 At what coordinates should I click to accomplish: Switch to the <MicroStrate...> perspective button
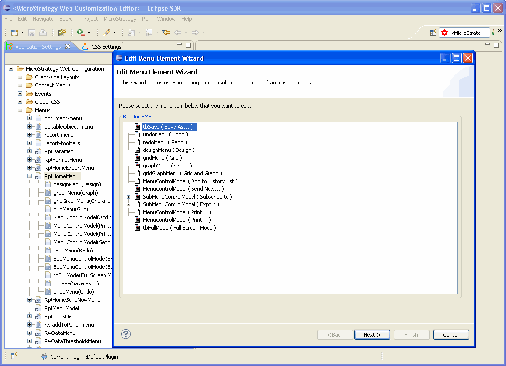tap(464, 33)
